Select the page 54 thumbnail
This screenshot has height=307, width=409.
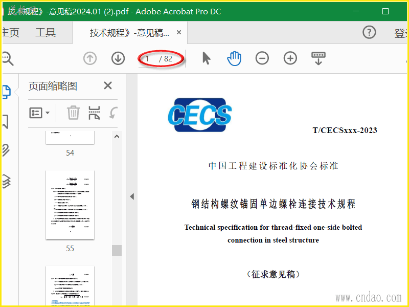click(70, 137)
